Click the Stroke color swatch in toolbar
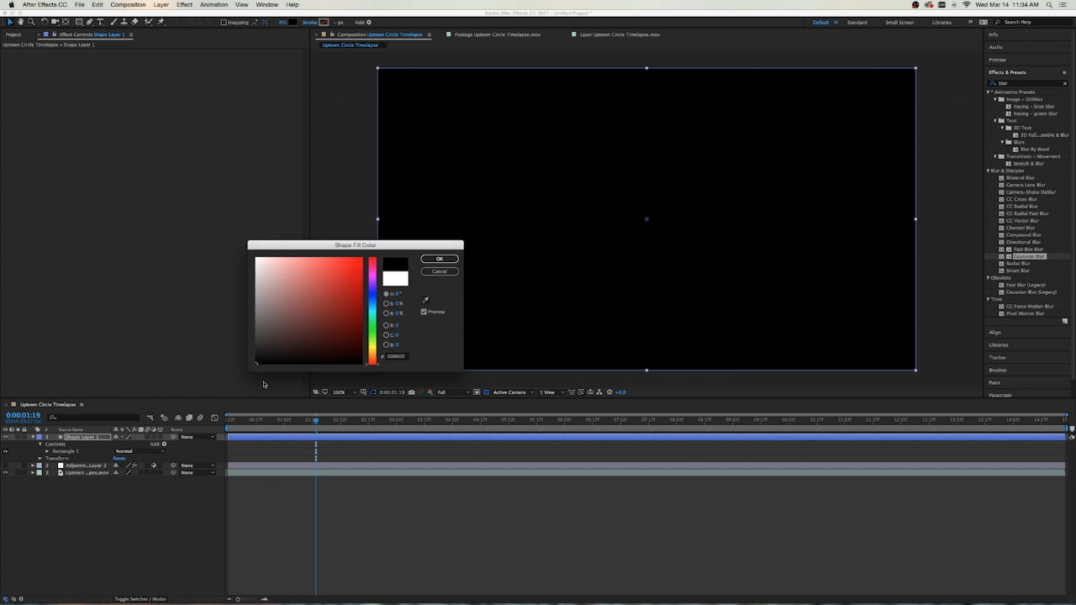The image size is (1076, 605). pyautogui.click(x=324, y=23)
